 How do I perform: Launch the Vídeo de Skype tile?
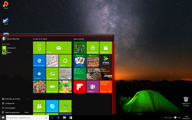click(x=52, y=87)
